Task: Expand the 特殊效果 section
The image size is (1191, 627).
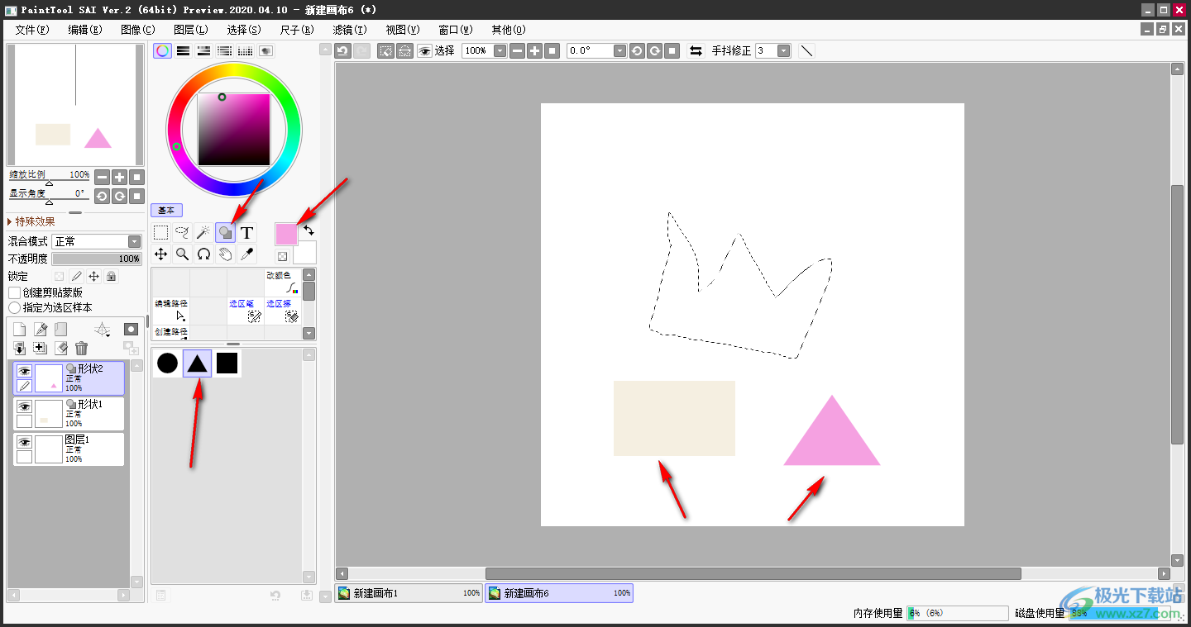Action: [x=31, y=221]
